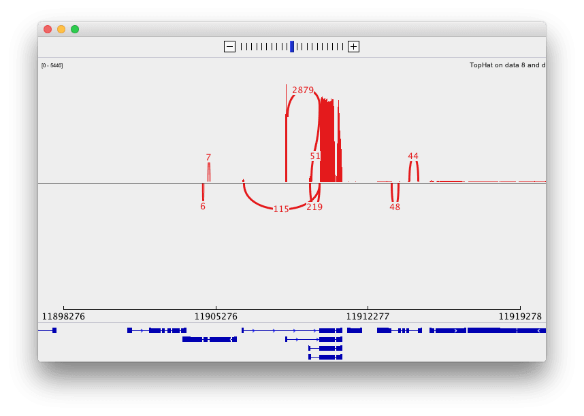Viewport: 584px width, 416px height.
Task: Click the yellow minimize window button
Action: (x=61, y=29)
